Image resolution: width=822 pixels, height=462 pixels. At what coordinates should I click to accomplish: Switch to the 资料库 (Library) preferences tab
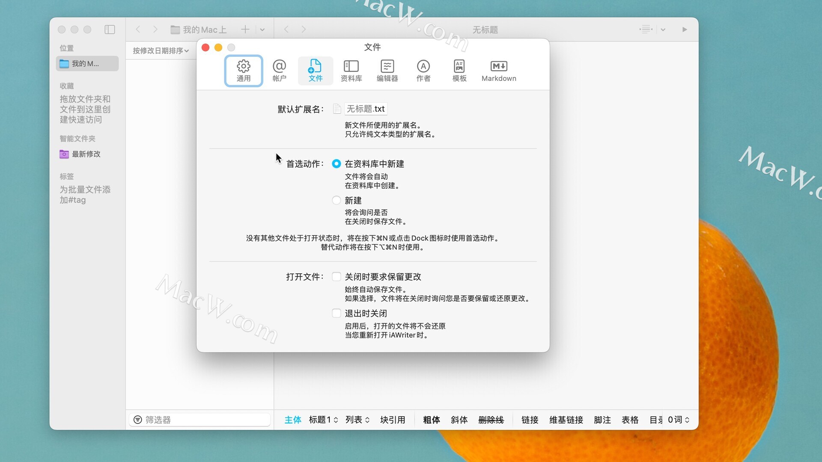[351, 71]
